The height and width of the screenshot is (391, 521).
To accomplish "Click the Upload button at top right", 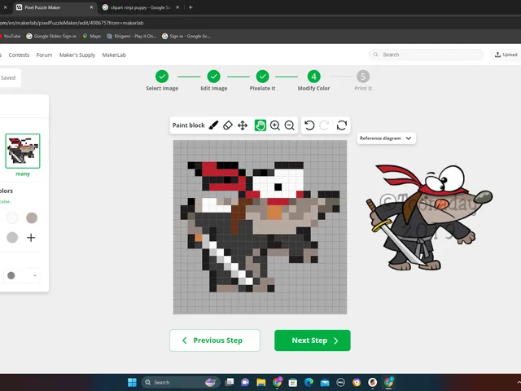I will pyautogui.click(x=506, y=55).
